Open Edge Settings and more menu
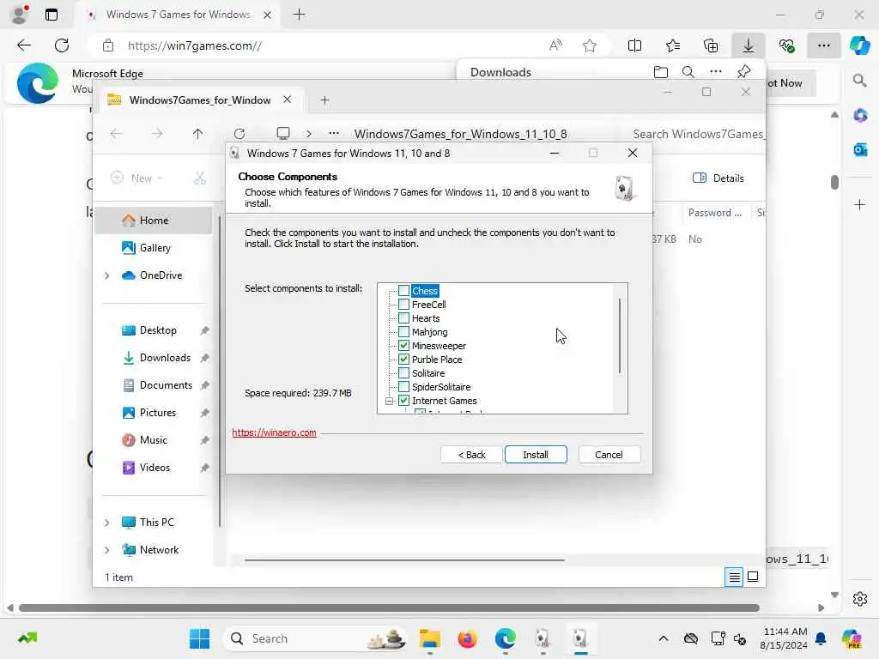The image size is (879, 659). click(x=823, y=45)
